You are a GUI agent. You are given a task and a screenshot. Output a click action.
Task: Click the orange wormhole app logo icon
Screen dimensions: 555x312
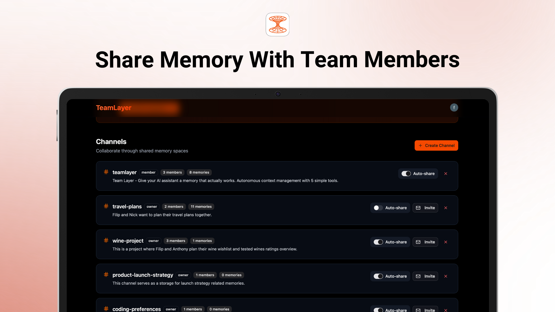tap(277, 25)
